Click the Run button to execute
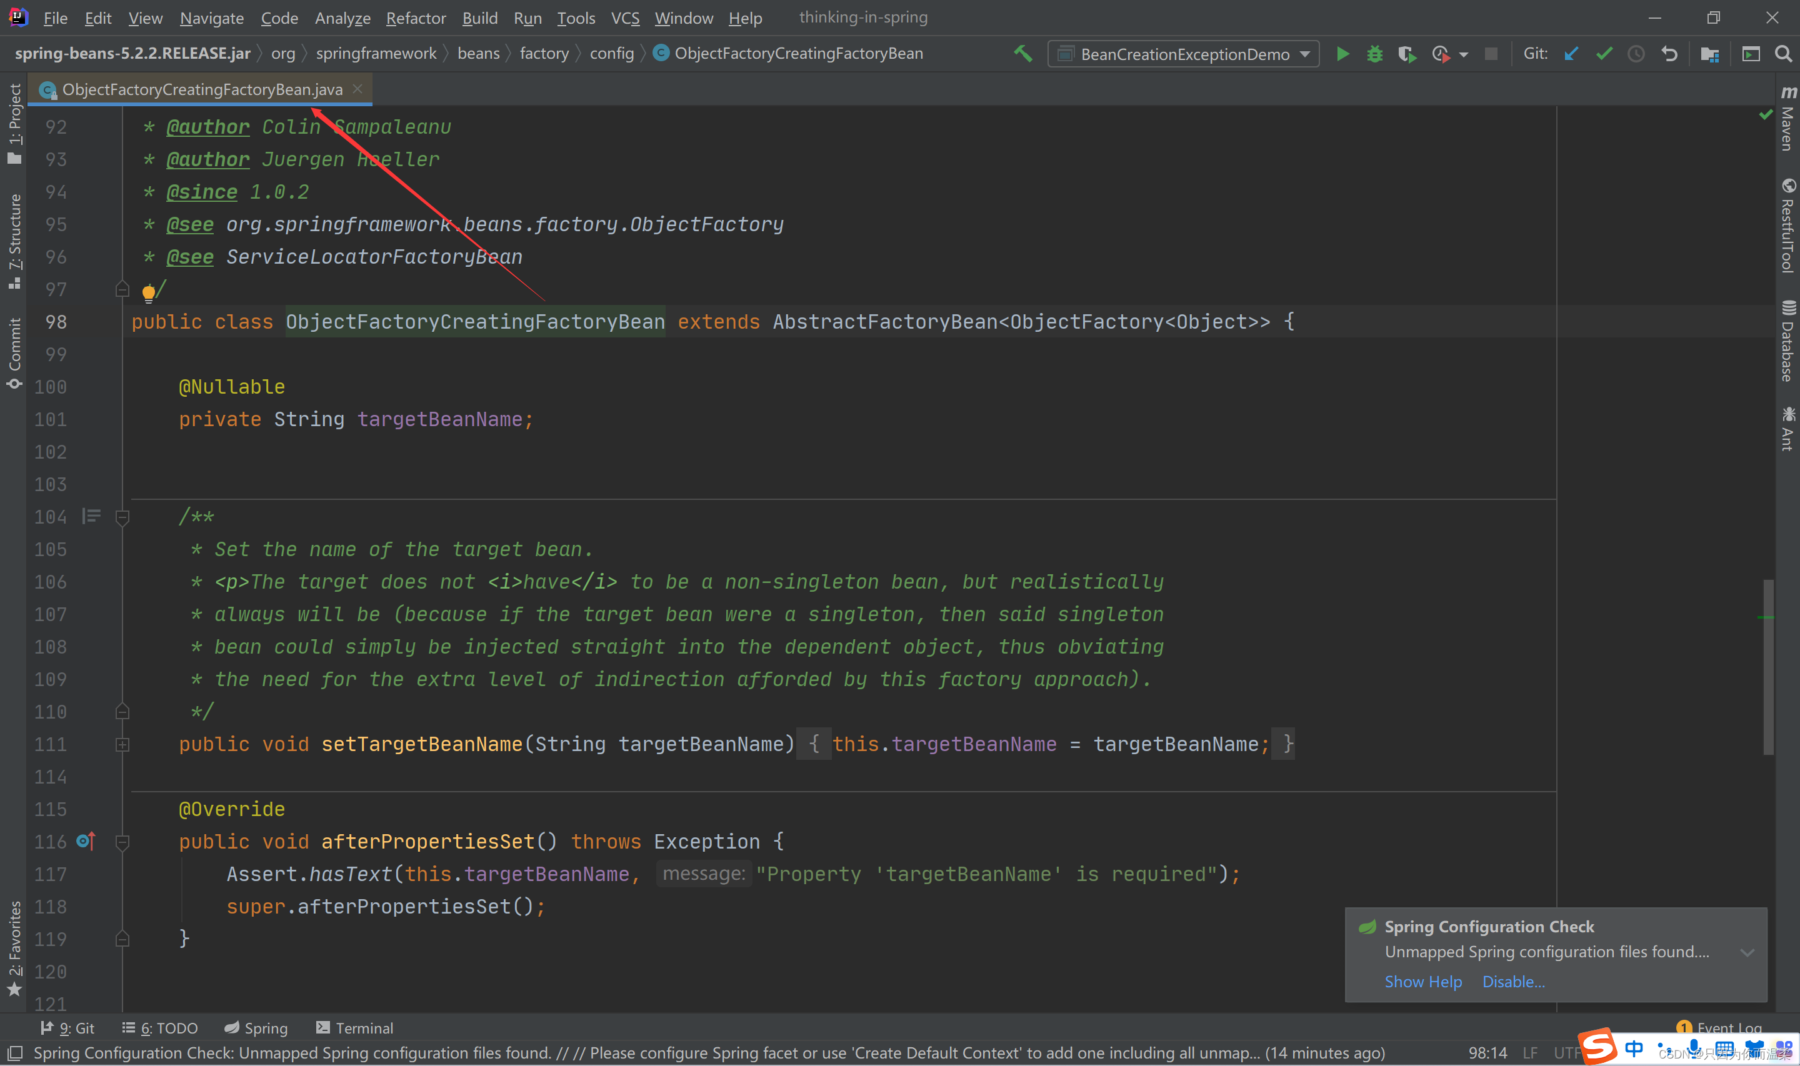Image resolution: width=1800 pixels, height=1066 pixels. 1342,53
